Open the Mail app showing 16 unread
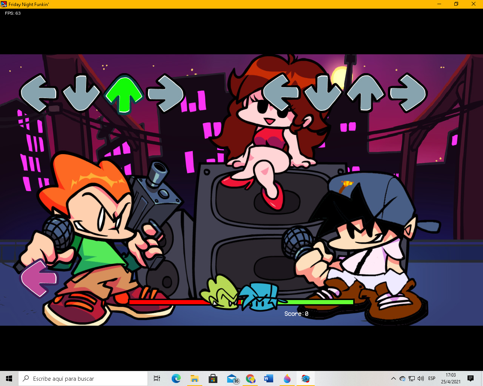The width and height of the screenshot is (483, 386). pyautogui.click(x=232, y=378)
